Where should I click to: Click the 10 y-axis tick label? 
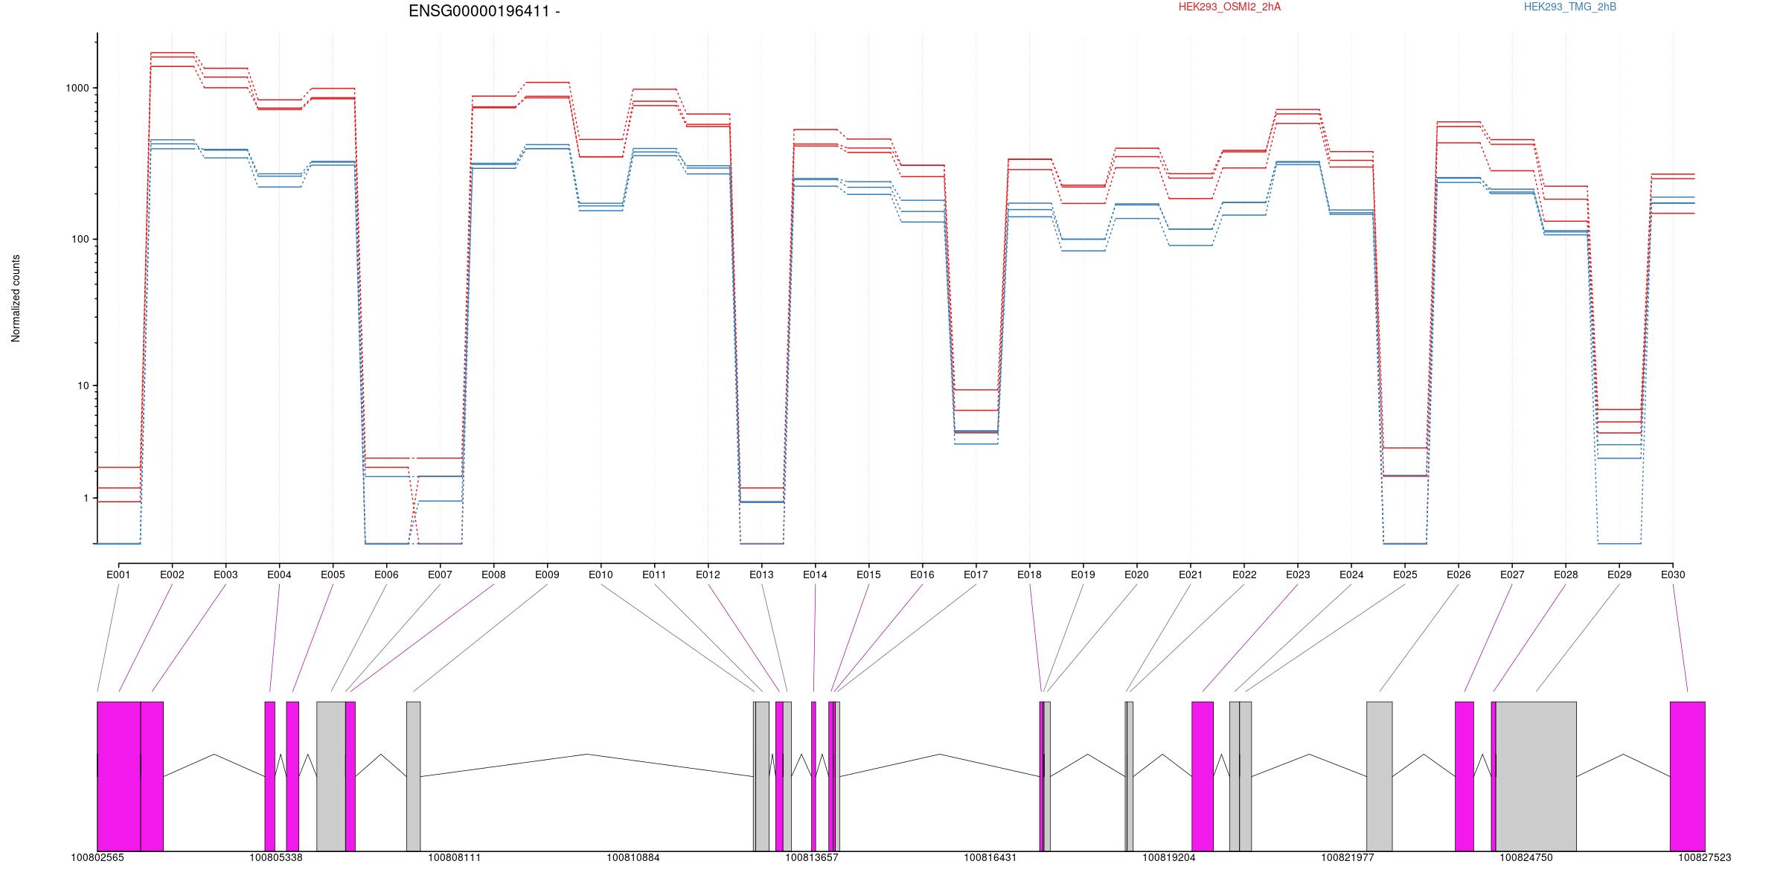[83, 385]
